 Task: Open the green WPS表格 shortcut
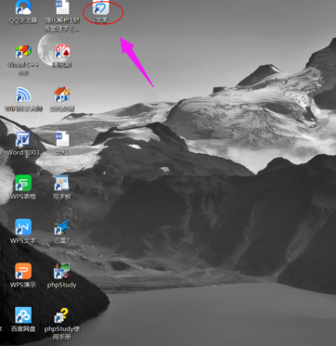tap(23, 183)
